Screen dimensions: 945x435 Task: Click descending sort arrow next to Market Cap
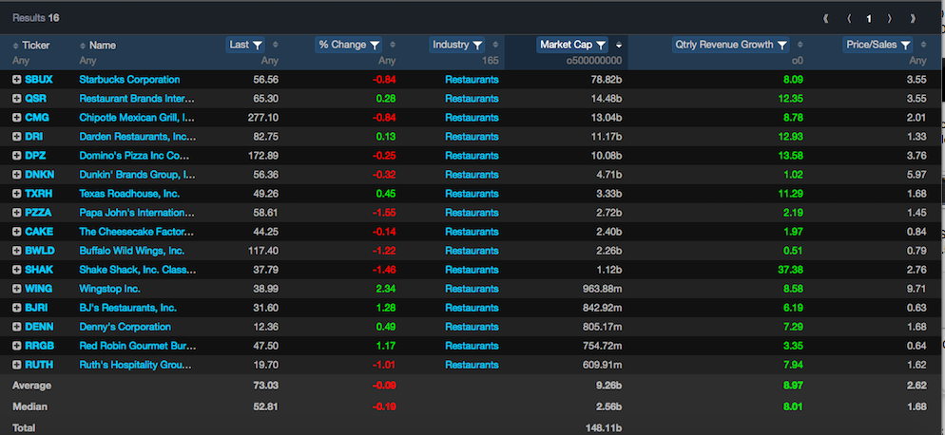click(x=619, y=46)
